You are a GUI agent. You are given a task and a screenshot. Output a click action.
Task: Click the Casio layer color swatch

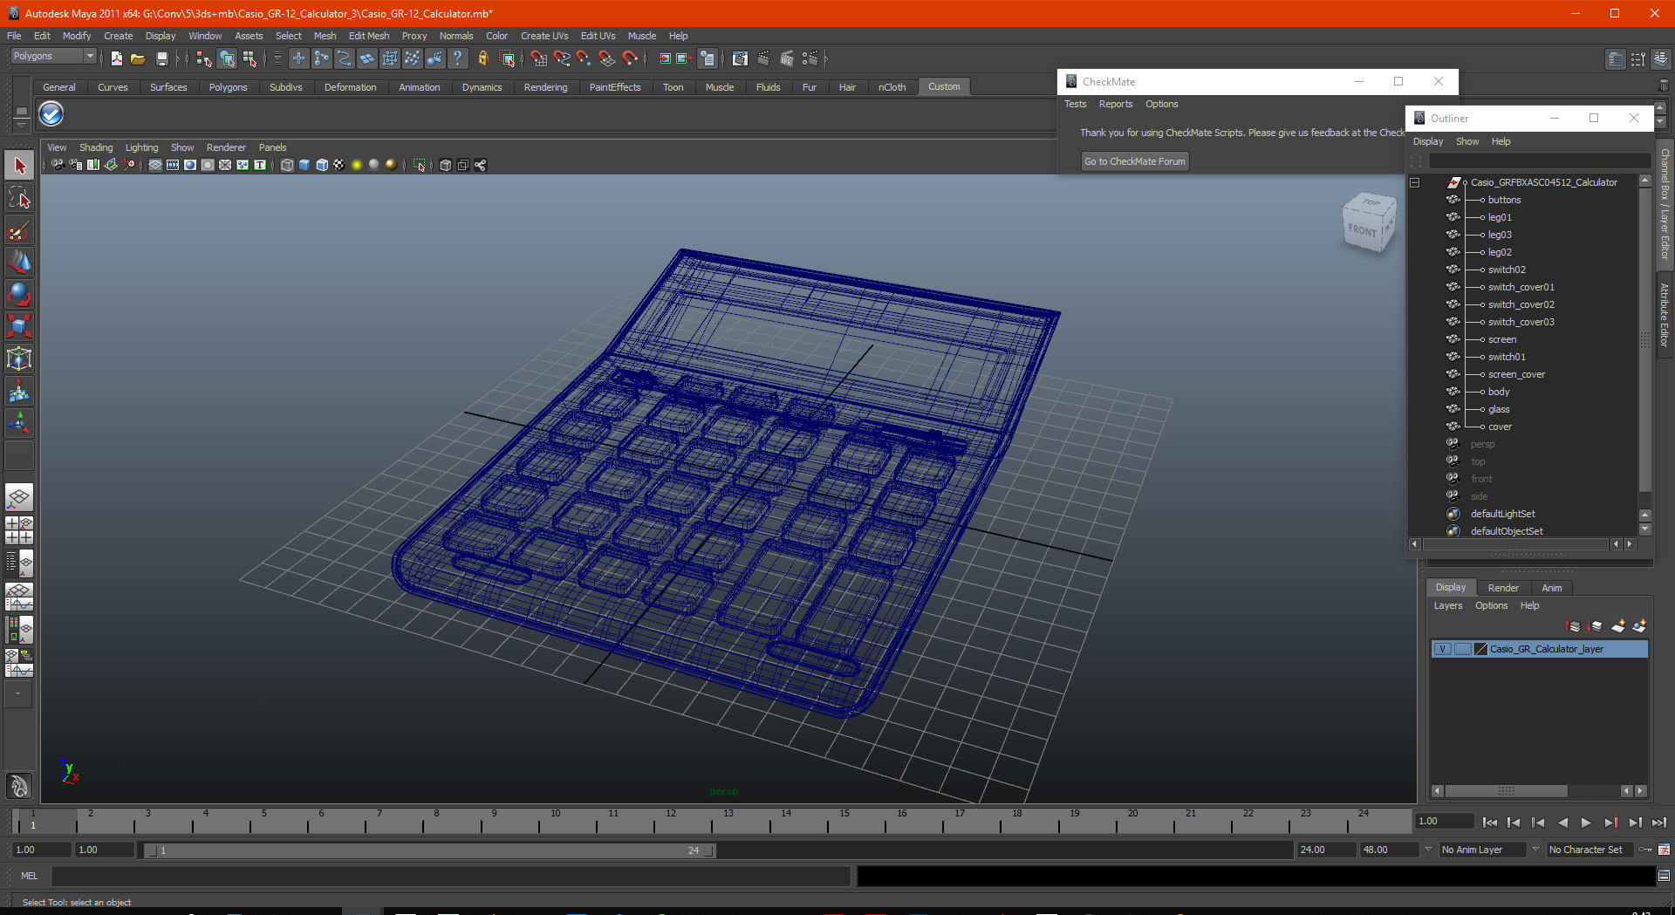(x=1480, y=649)
